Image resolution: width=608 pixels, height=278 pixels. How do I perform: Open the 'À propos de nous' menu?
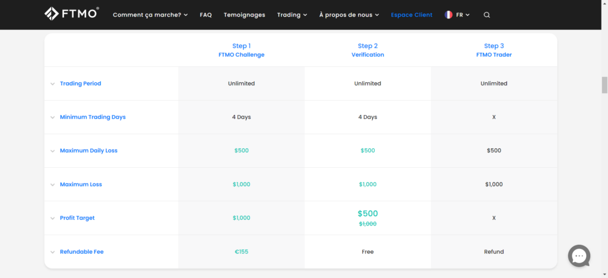[x=349, y=15]
